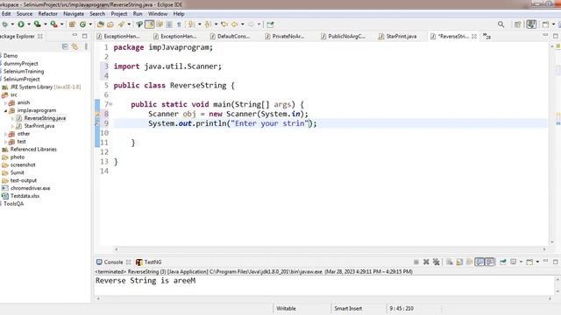This screenshot has height=315, width=561.
Task: Toggle Link with Editor in Package Explorer
Action: [x=75, y=46]
